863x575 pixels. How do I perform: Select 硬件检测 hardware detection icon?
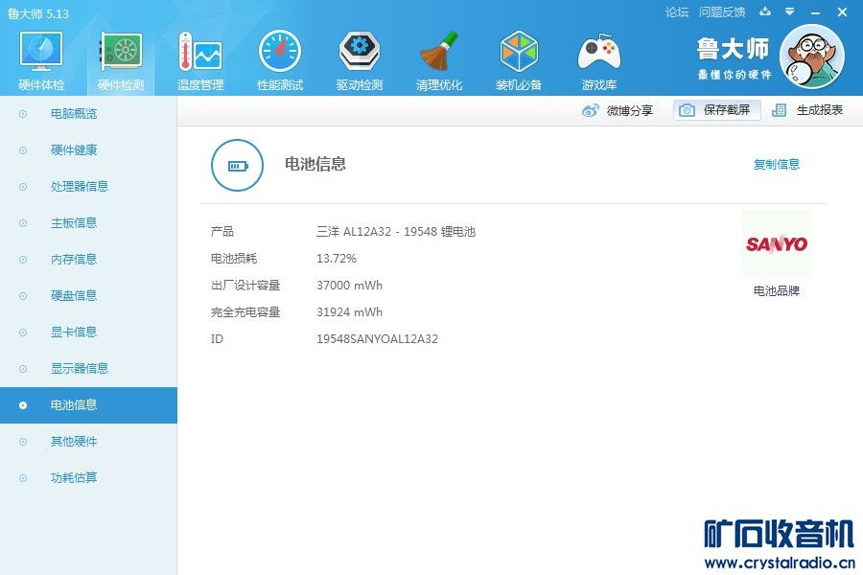click(121, 52)
